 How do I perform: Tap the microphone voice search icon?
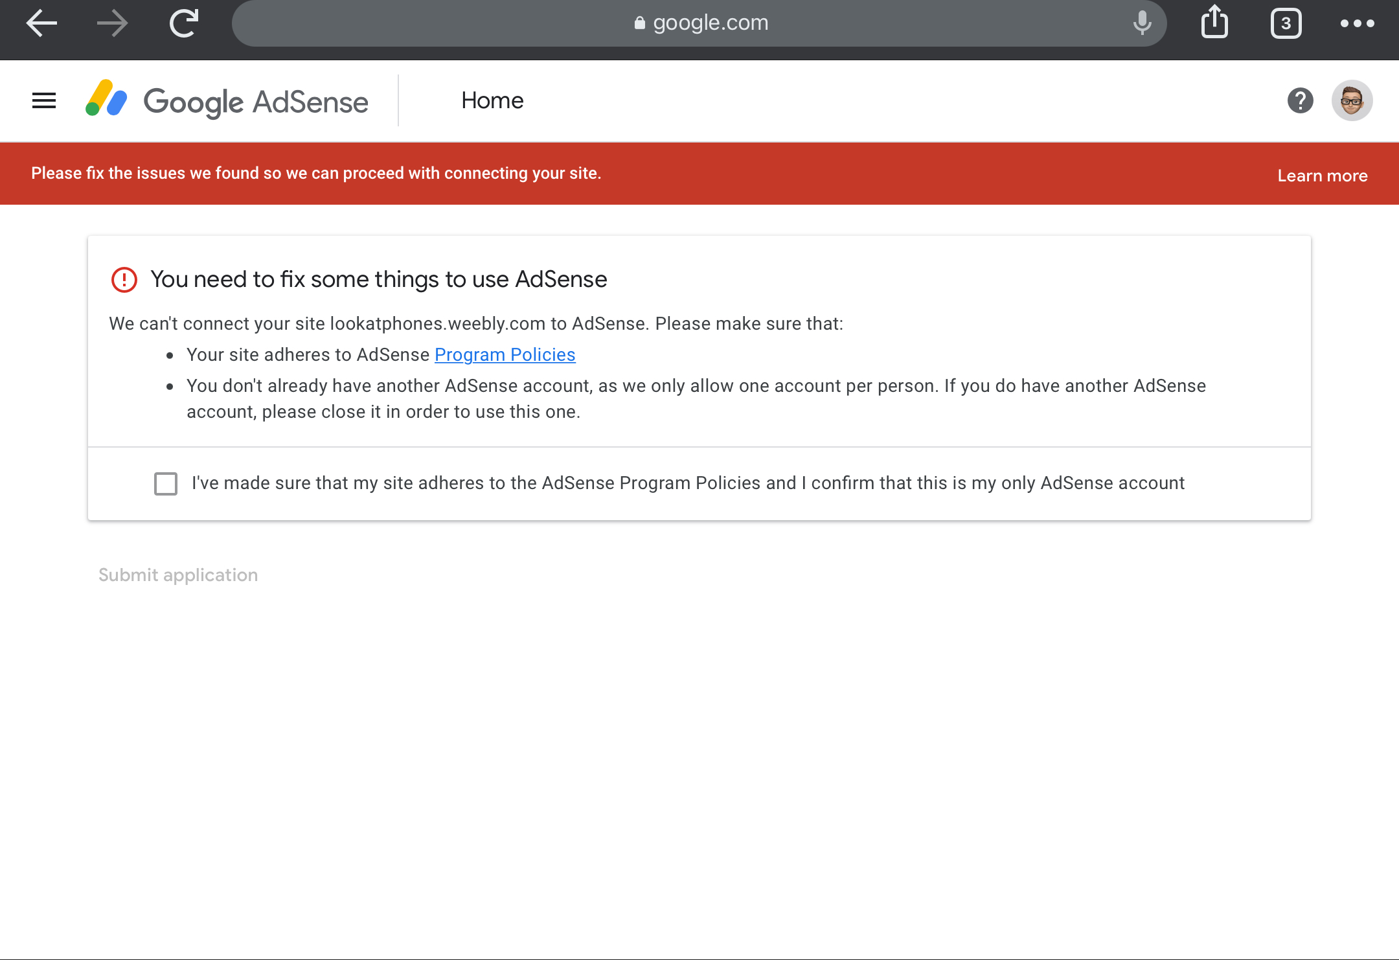1143,23
